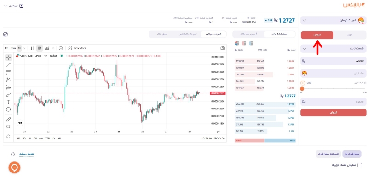This screenshot has height=178, width=368.
Task: Select the order book ask row priced 1.2884
Action: [x=265, y=61]
